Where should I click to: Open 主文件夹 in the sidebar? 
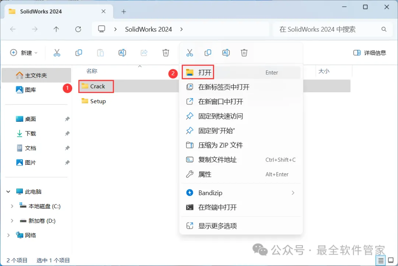pos(36,75)
